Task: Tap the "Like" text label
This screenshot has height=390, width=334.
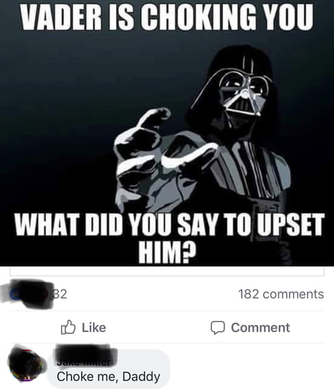Action: pos(94,328)
